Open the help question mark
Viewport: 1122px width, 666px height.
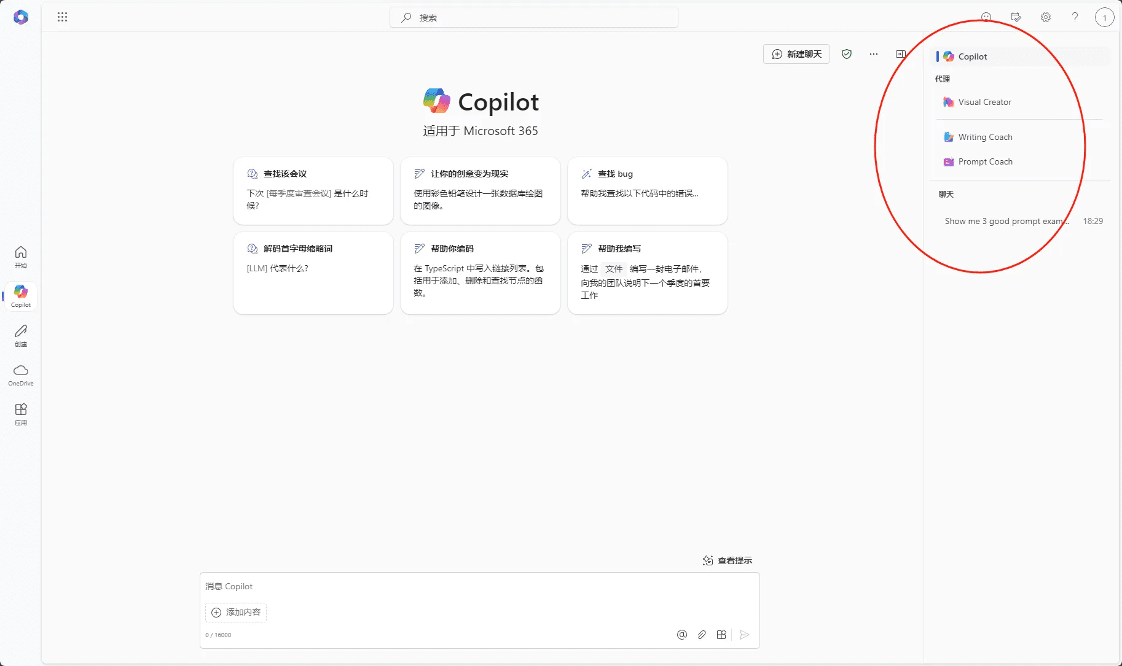1075,17
